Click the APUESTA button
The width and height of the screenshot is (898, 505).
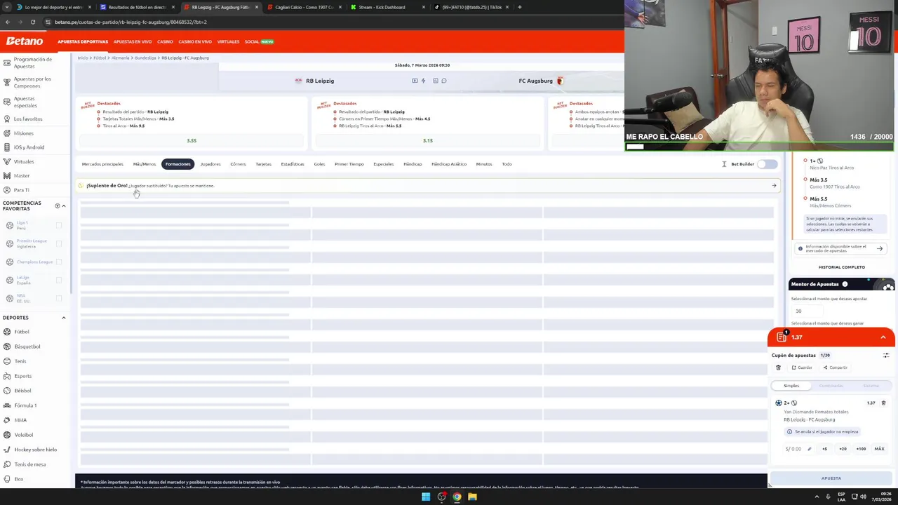click(x=831, y=478)
